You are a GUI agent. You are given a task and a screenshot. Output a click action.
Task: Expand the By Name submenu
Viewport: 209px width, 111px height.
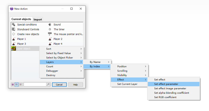click(97, 62)
